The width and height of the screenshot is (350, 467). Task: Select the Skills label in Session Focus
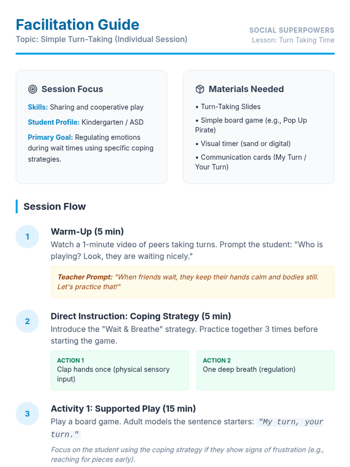(38, 107)
